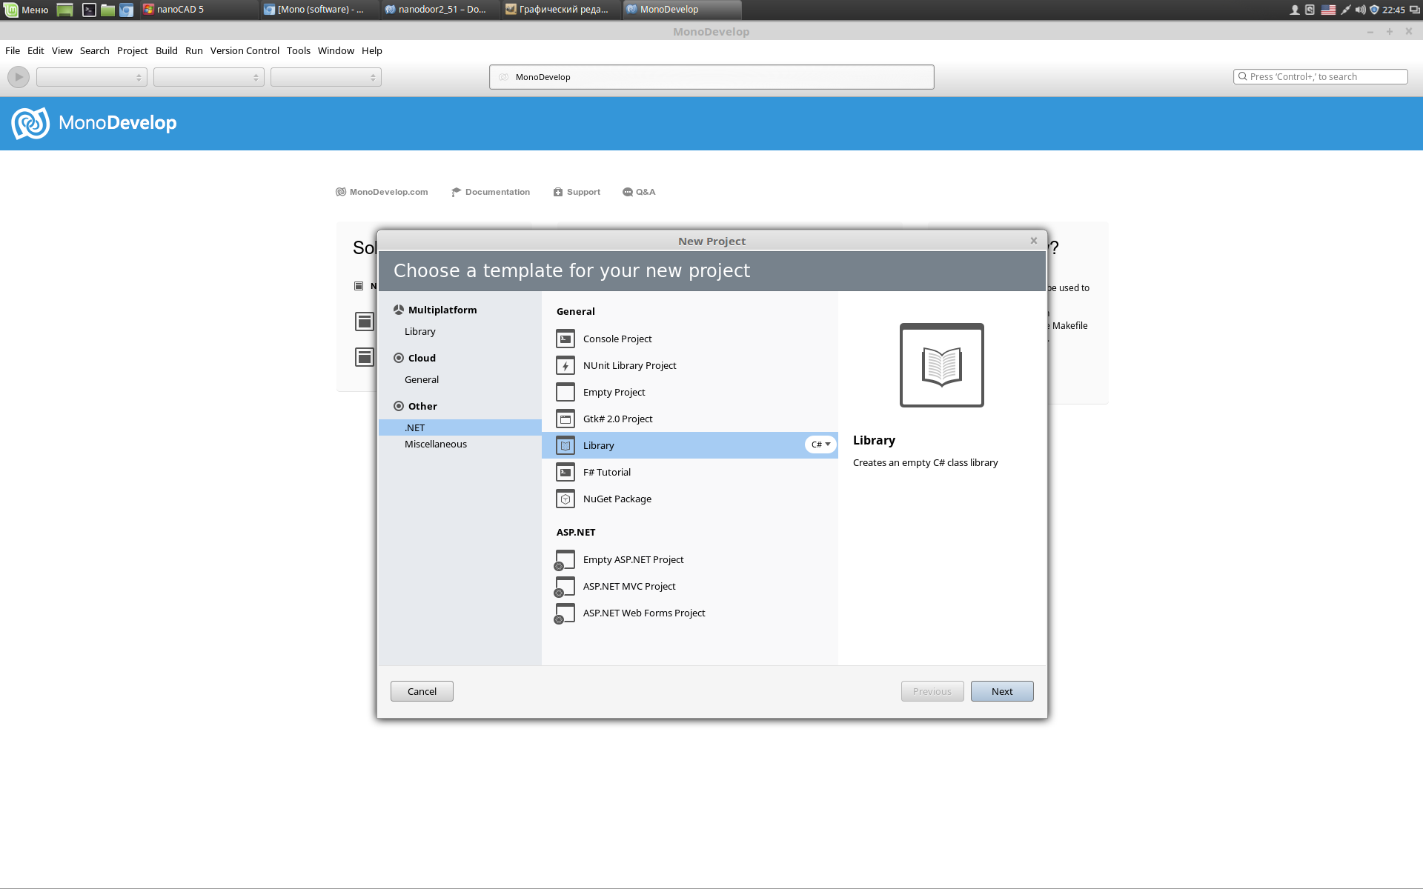Click the Console Project icon
The height and width of the screenshot is (889, 1423).
pyautogui.click(x=565, y=338)
